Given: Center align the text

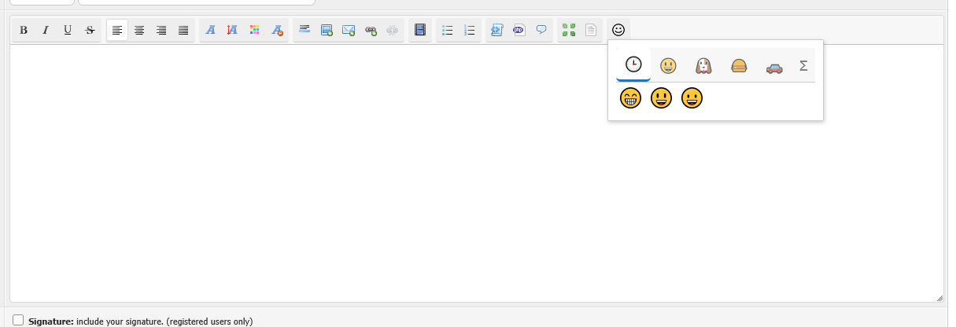Looking at the screenshot, I should click(x=139, y=31).
